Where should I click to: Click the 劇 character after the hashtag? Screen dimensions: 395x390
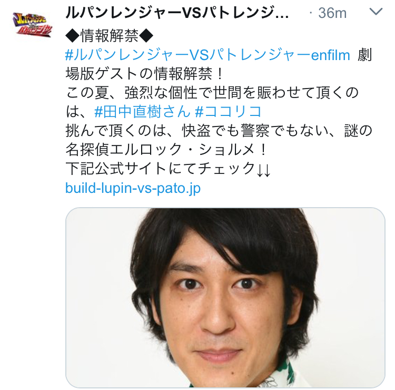tap(365, 55)
